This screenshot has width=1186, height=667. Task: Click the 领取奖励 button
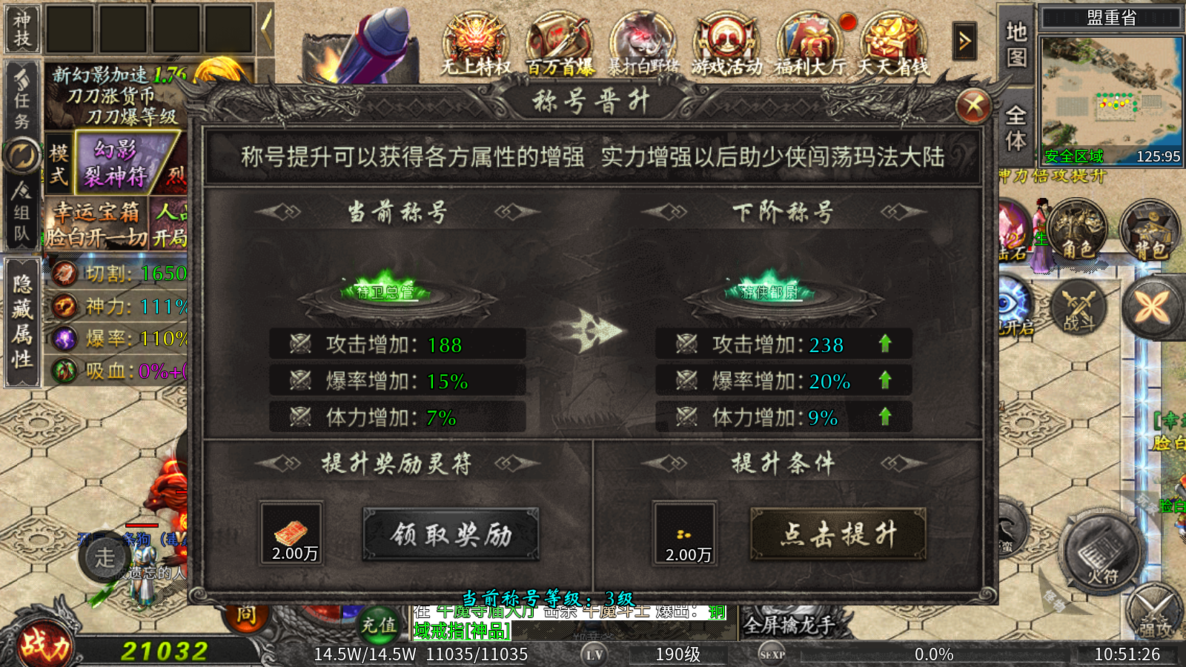click(451, 534)
